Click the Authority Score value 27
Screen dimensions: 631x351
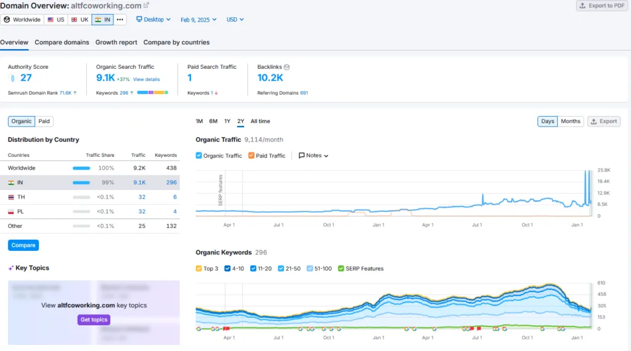(26, 78)
